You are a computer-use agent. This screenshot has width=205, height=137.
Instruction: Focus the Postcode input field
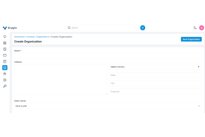[155, 91]
